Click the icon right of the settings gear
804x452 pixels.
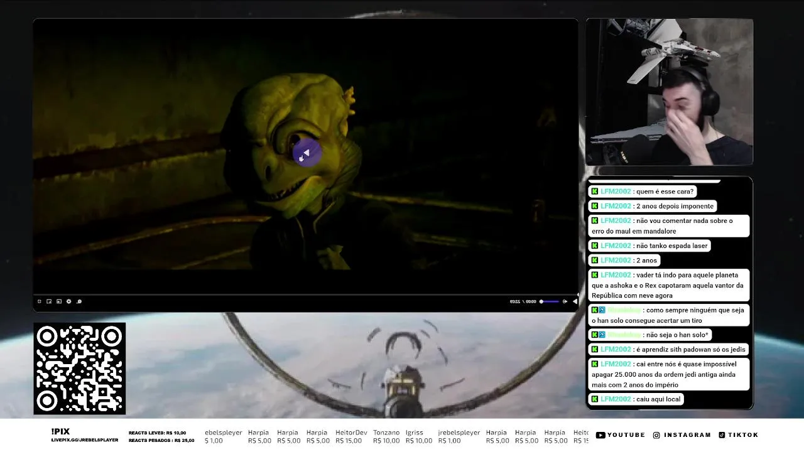(79, 301)
